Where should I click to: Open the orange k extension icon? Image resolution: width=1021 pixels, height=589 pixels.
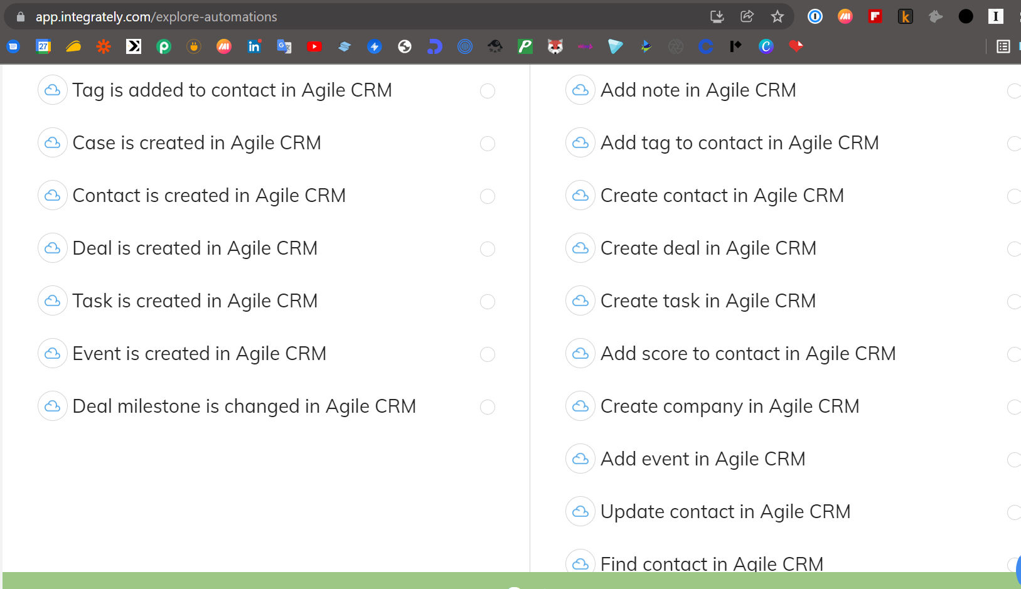tap(906, 17)
